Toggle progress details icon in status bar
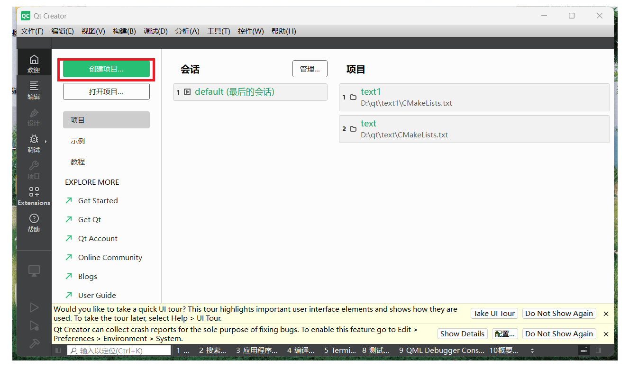The height and width of the screenshot is (369, 629). 584,351
